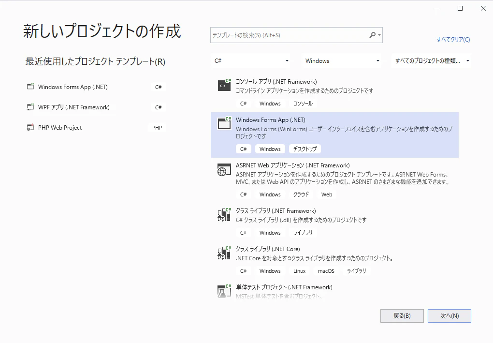Open the C# language filter dropdown
The width and height of the screenshot is (493, 343).
[x=250, y=61]
